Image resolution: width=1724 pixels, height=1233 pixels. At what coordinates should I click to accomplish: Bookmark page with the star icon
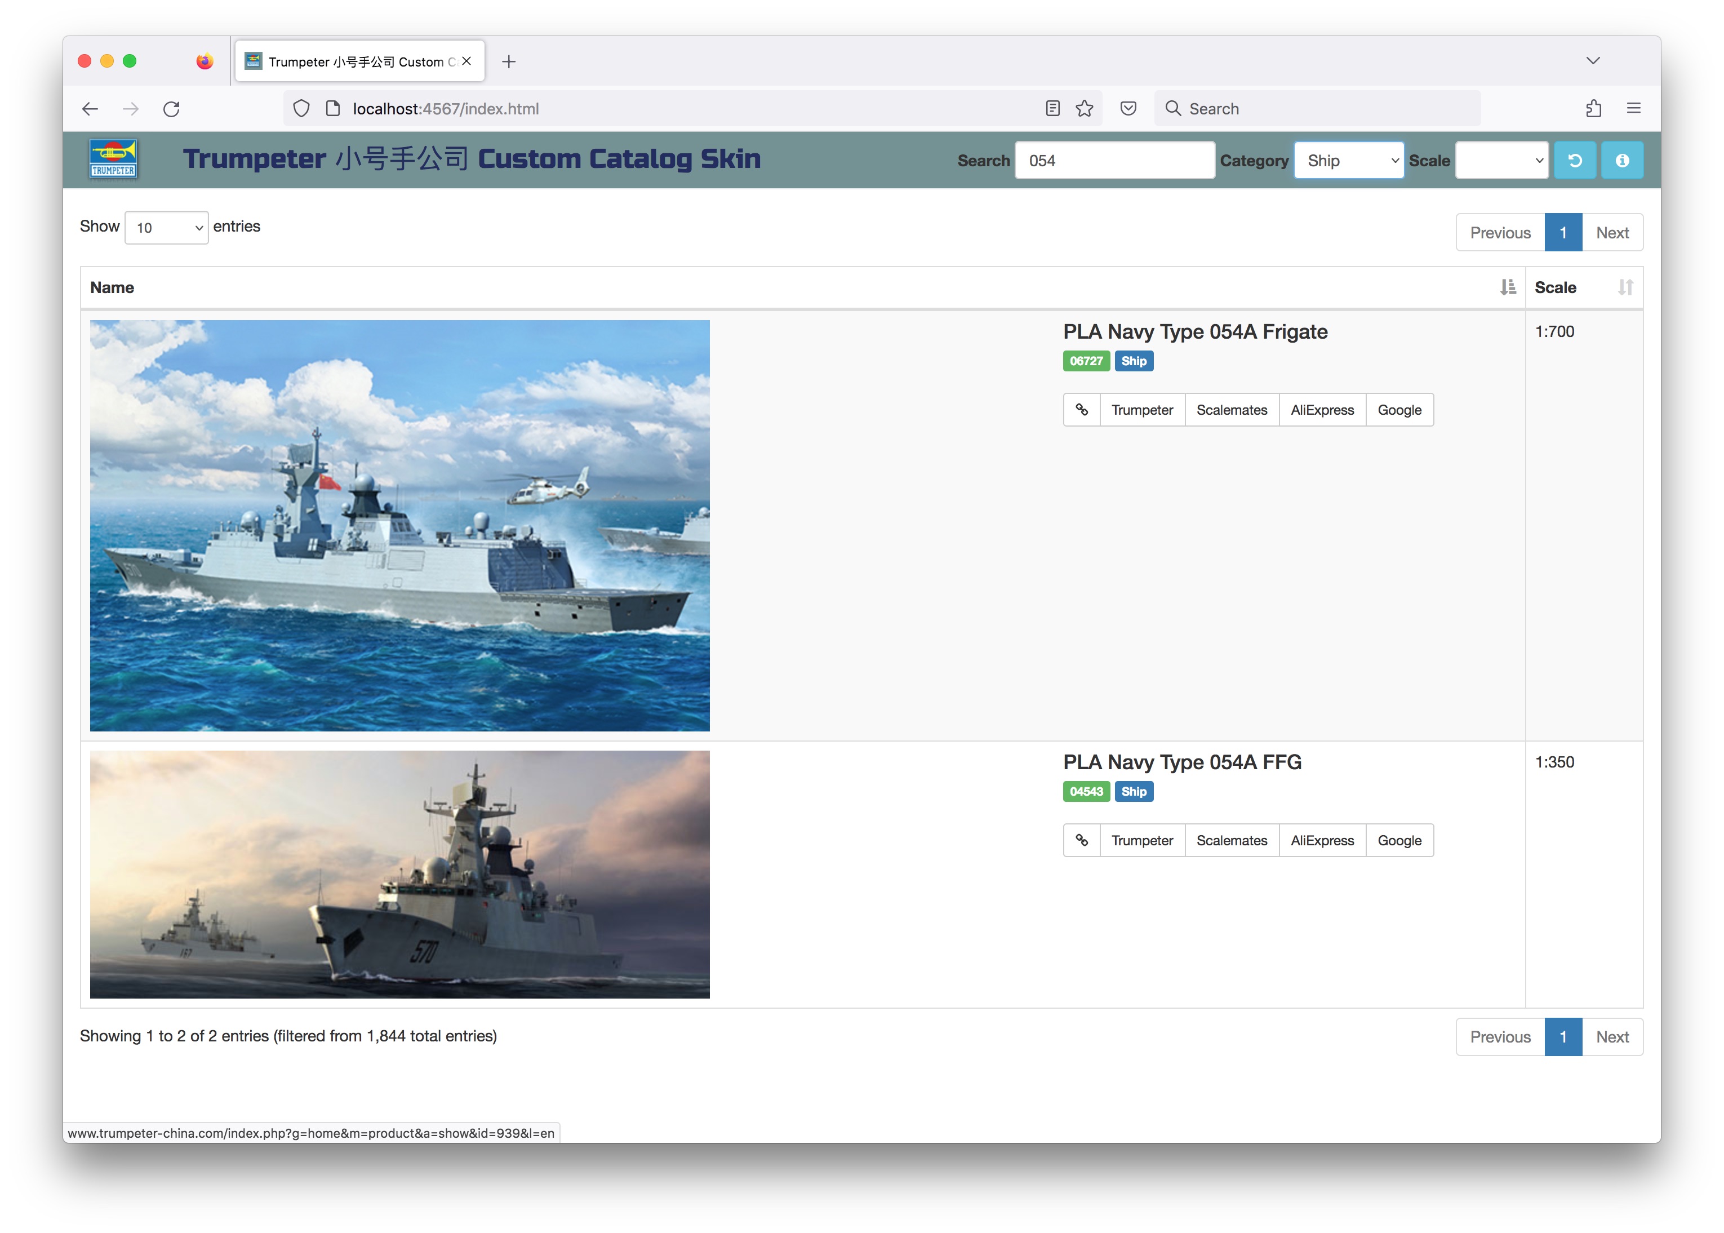1084,109
